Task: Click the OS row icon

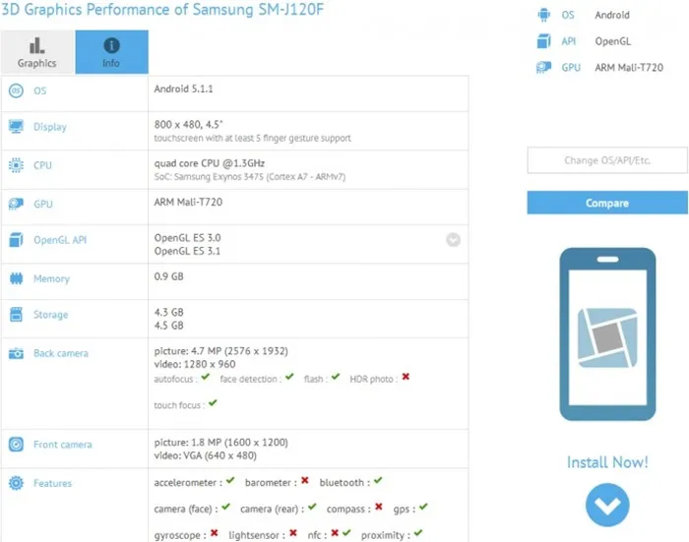Action: click(x=17, y=90)
